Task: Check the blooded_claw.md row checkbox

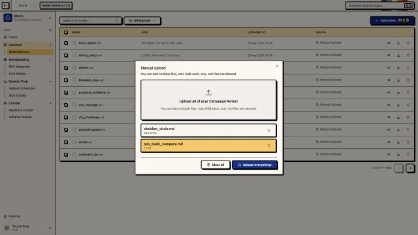Action: (x=66, y=80)
